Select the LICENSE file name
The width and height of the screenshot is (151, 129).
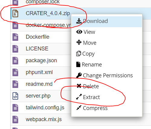coord(37,49)
